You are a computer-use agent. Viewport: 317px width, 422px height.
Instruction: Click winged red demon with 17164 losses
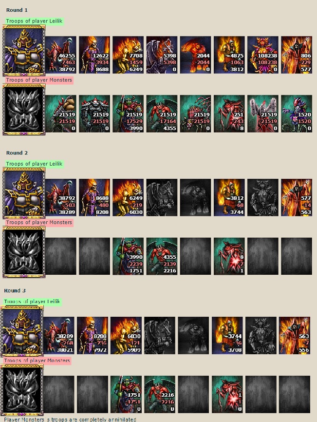click(162, 114)
